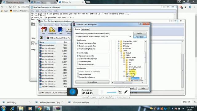Open Internet Explorer from taskbar
Screen dimensions: 197x111
(x=12, y=108)
